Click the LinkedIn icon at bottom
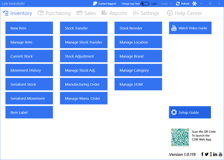Viewport: 224px width, 160px height. (215, 154)
